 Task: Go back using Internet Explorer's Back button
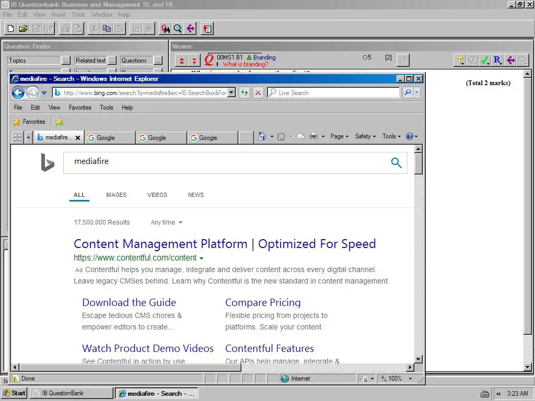18,93
